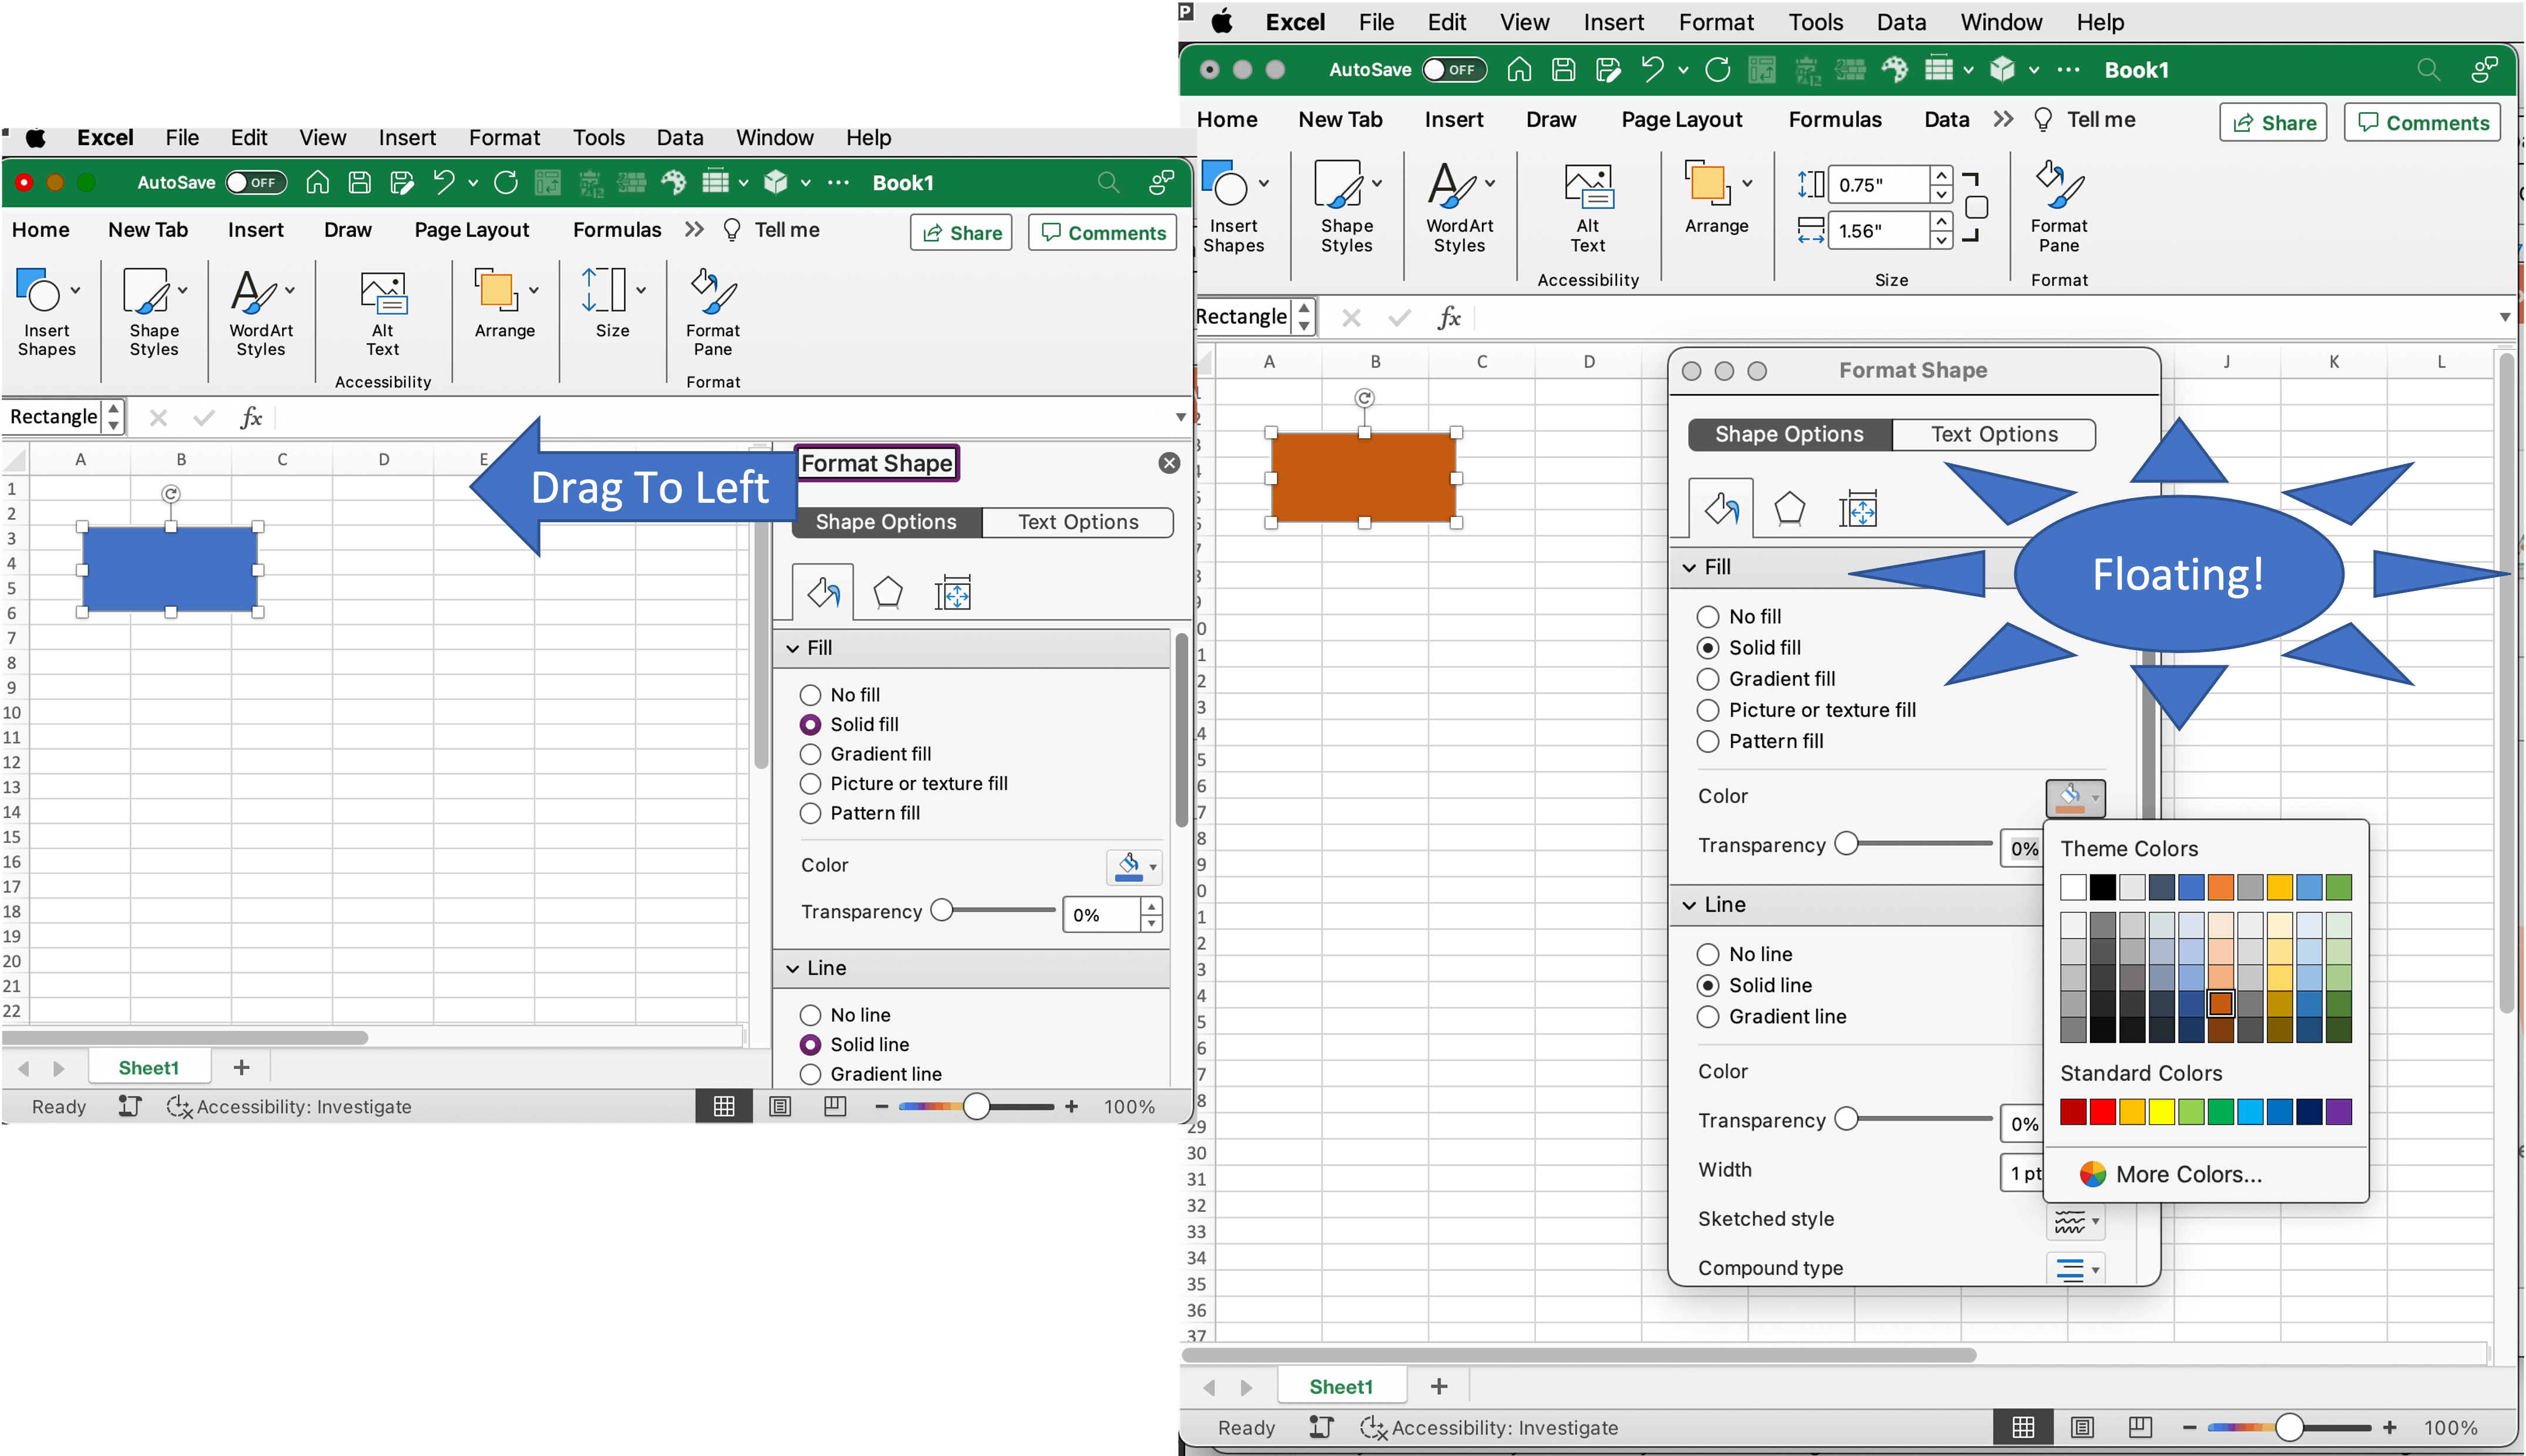Toggle AutoSave switch in right Excel window
This screenshot has width=2526, height=1456.
(x=1455, y=69)
